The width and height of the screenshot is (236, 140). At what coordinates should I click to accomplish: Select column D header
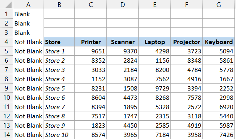123,5
